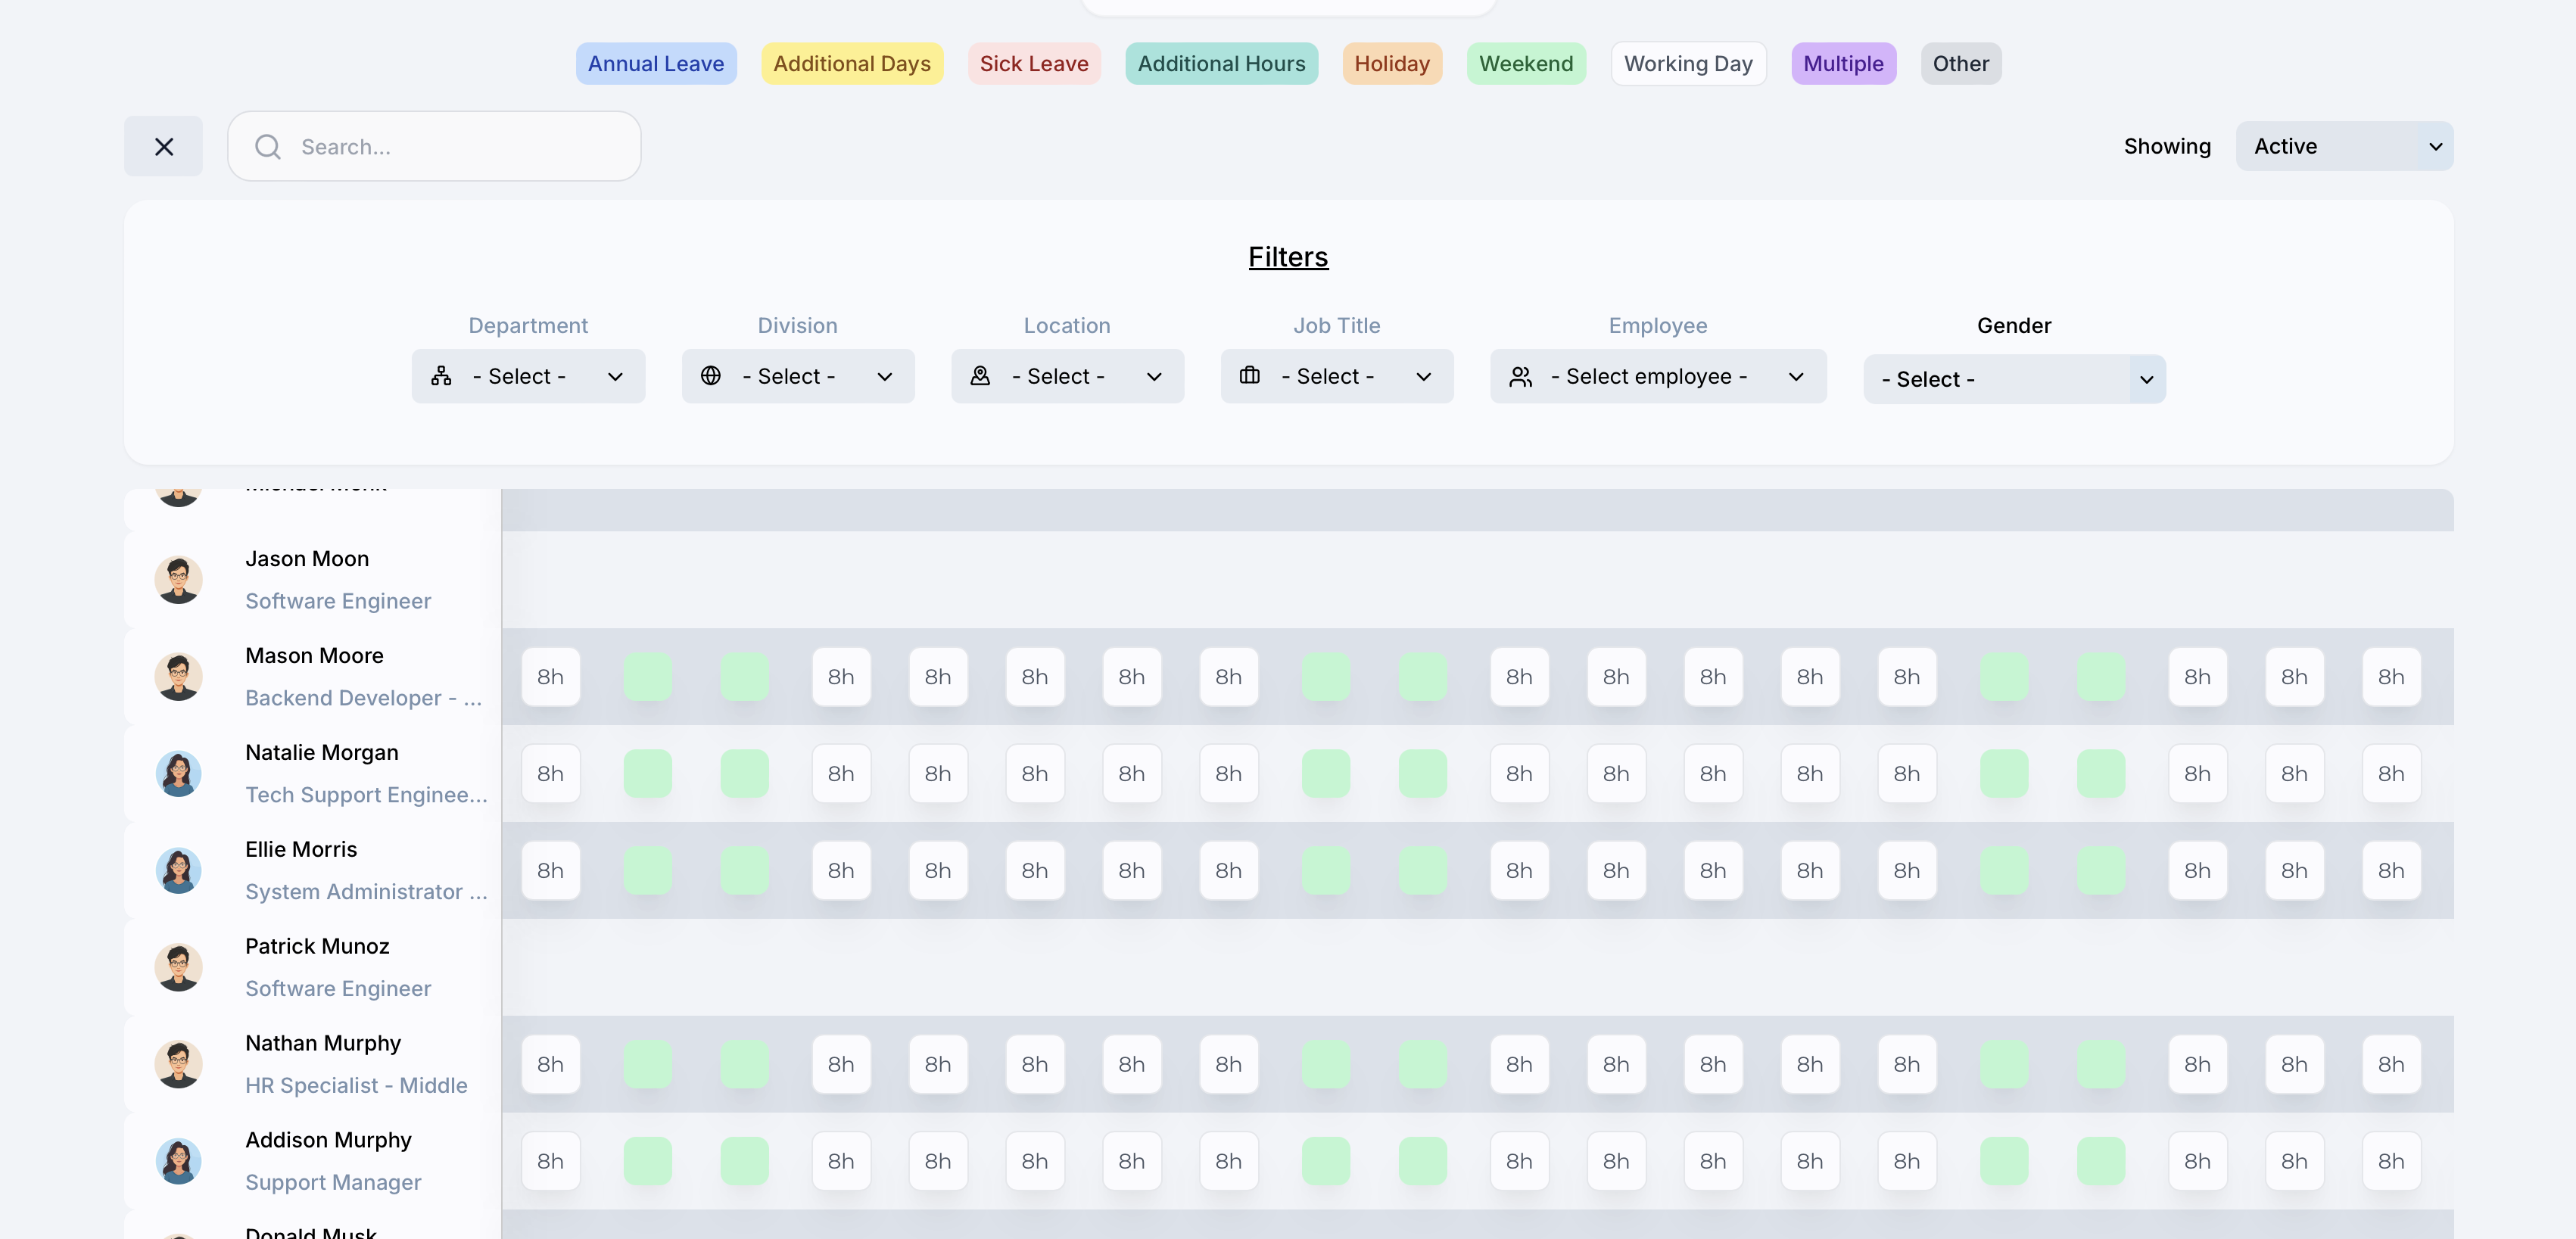Open the Division select dropdown
Image resolution: width=2576 pixels, height=1239 pixels.
point(797,376)
